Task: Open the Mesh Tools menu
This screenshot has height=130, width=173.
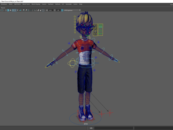Action: coord(26,4)
